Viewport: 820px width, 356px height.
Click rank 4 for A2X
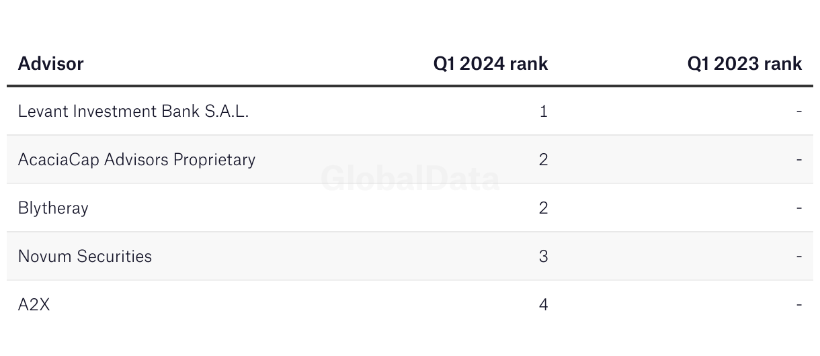(x=544, y=304)
